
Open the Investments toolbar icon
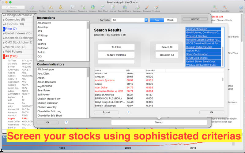tap(61, 7)
